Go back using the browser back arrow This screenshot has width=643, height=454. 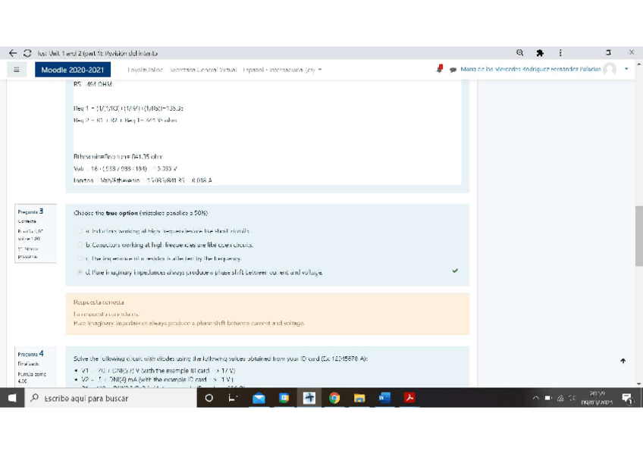click(x=13, y=52)
